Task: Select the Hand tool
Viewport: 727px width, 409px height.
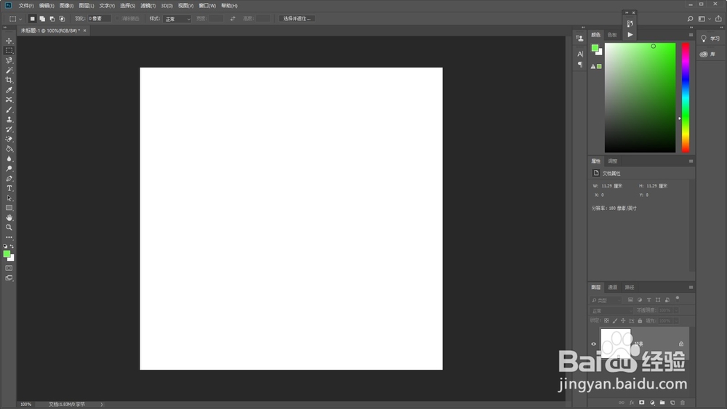Action: tap(9, 218)
